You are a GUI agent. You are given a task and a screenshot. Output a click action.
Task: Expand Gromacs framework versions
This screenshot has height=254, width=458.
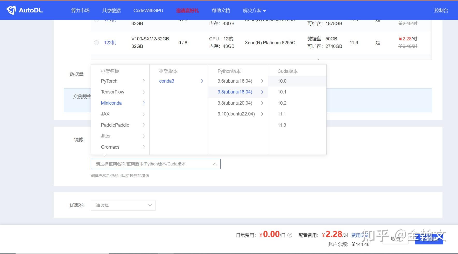110,147
